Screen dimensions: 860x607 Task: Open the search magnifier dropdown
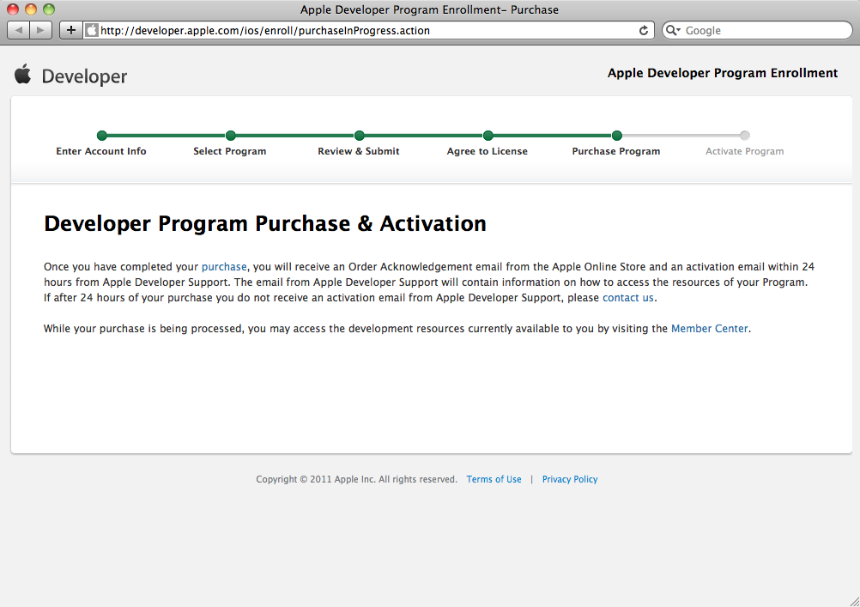coord(673,30)
